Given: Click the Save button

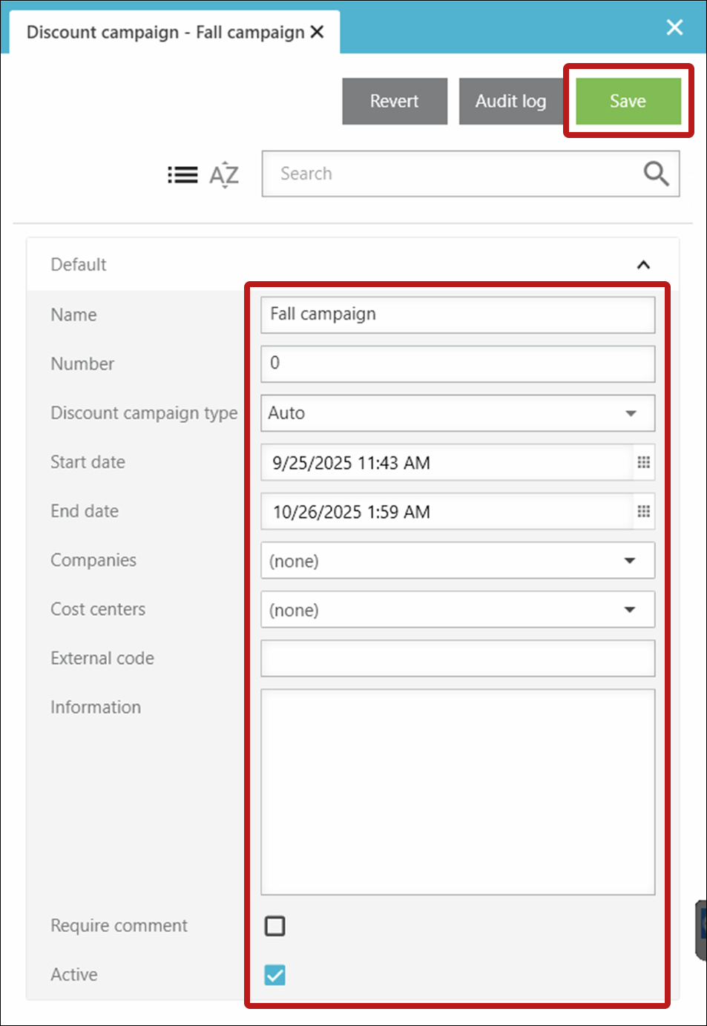Looking at the screenshot, I should coord(628,101).
